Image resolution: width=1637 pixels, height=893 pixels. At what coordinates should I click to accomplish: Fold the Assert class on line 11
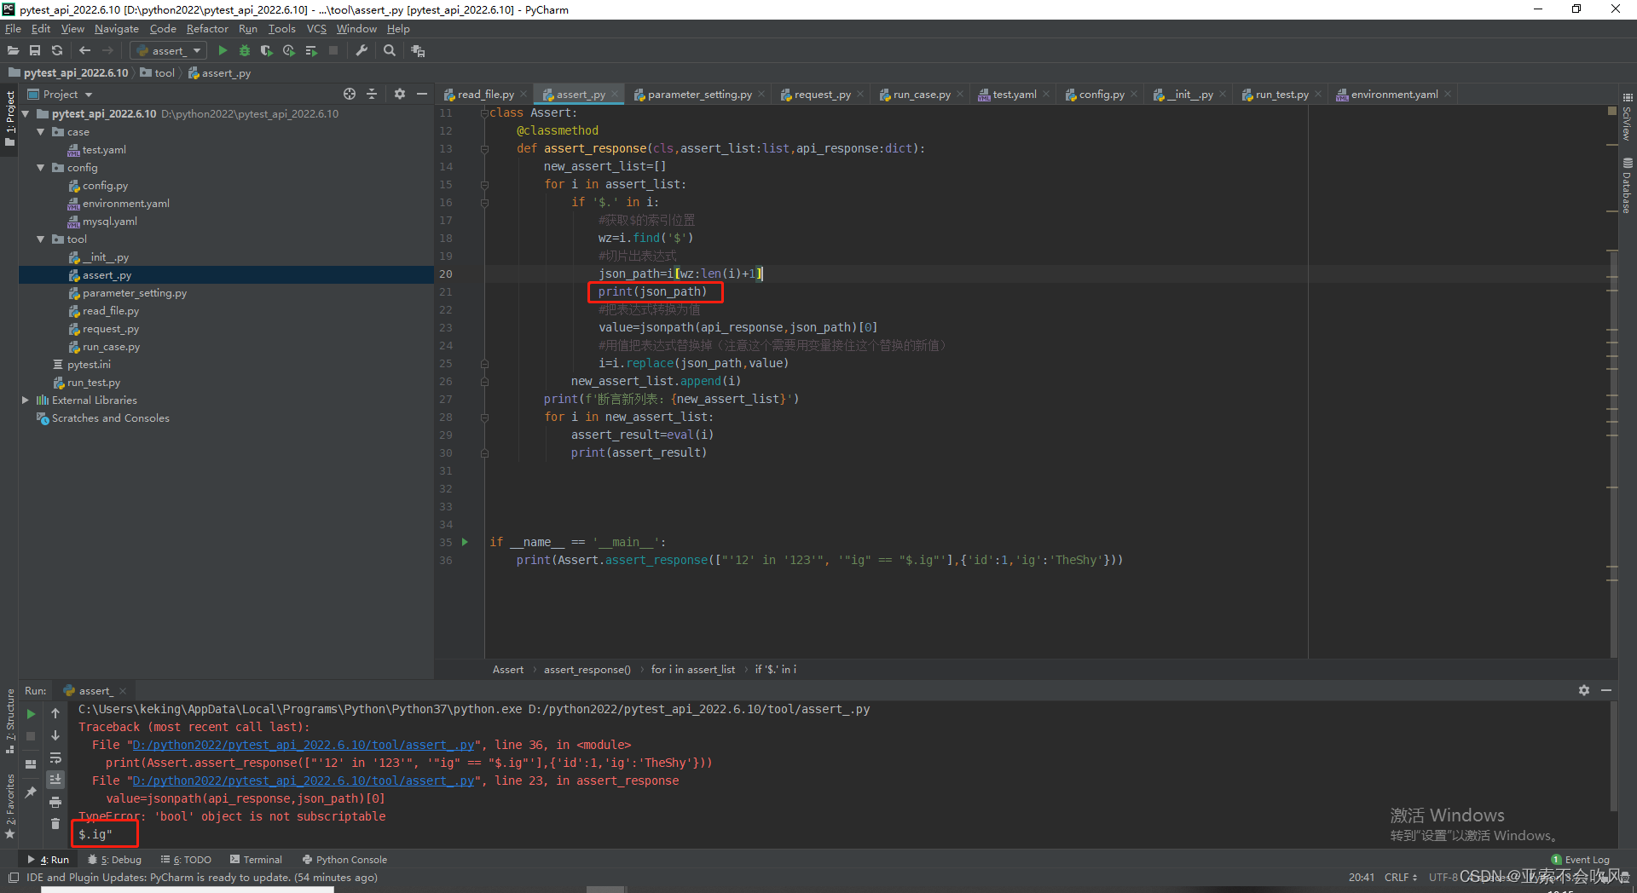(x=484, y=112)
